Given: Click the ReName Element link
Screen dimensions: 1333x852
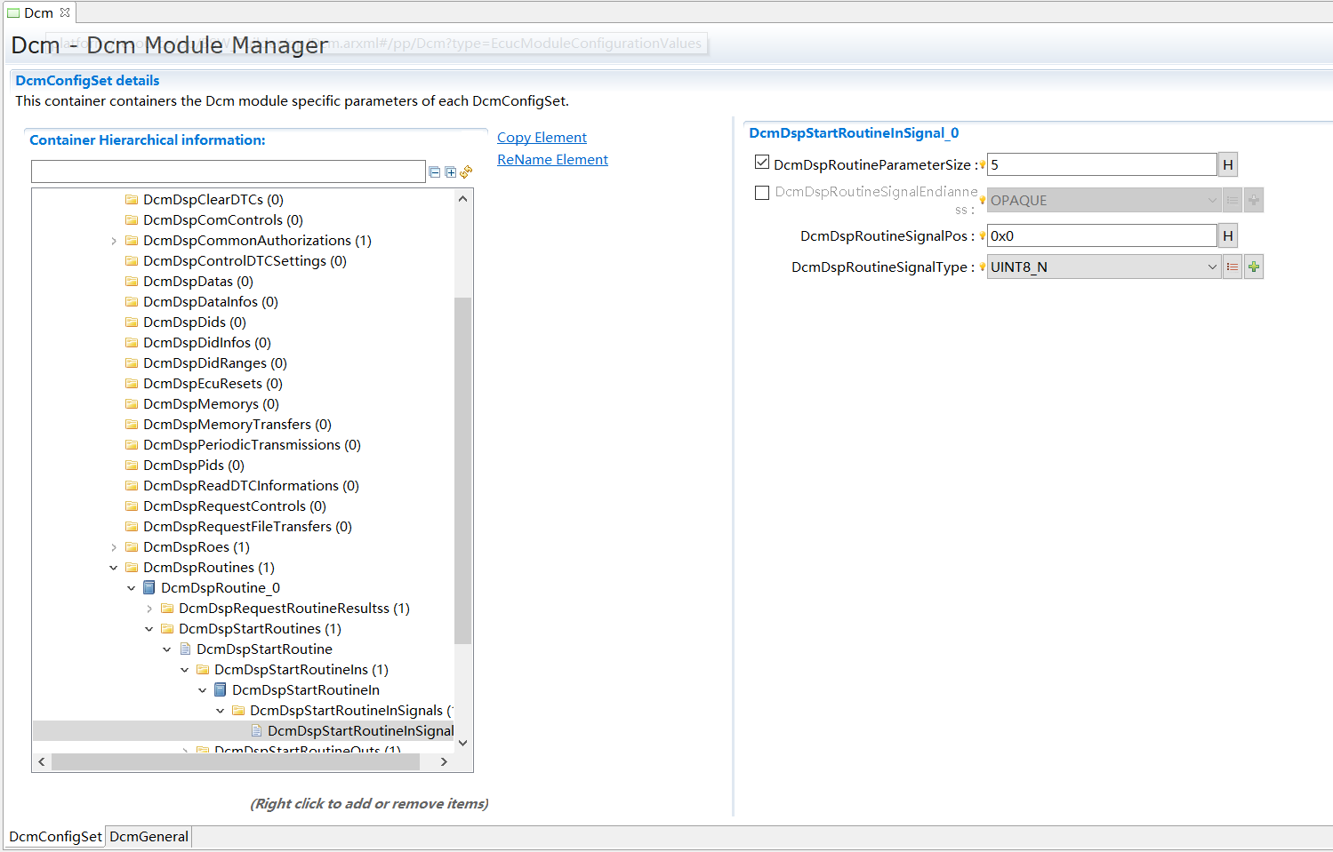Looking at the screenshot, I should [552, 160].
